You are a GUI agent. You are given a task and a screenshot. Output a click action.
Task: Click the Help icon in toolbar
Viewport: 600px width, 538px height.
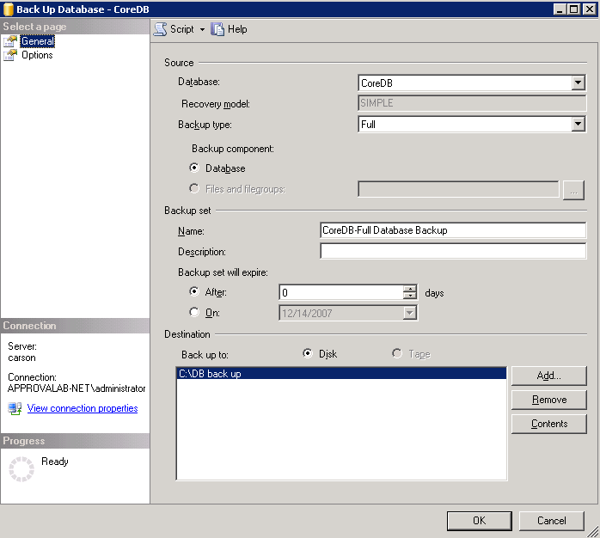click(217, 29)
